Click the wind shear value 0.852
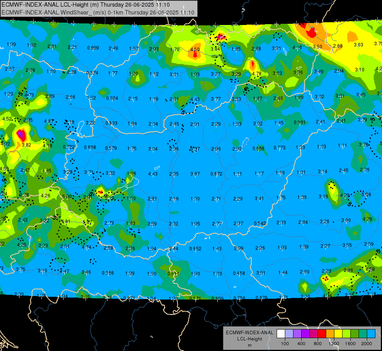 pos(195,248)
